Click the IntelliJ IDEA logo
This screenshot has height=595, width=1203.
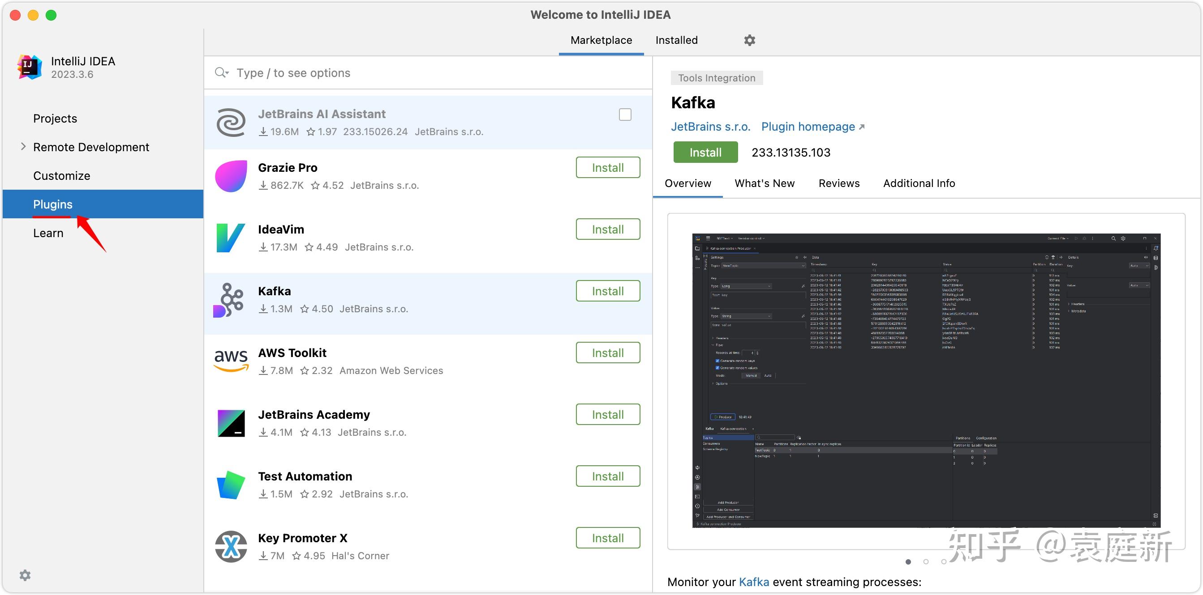point(29,67)
